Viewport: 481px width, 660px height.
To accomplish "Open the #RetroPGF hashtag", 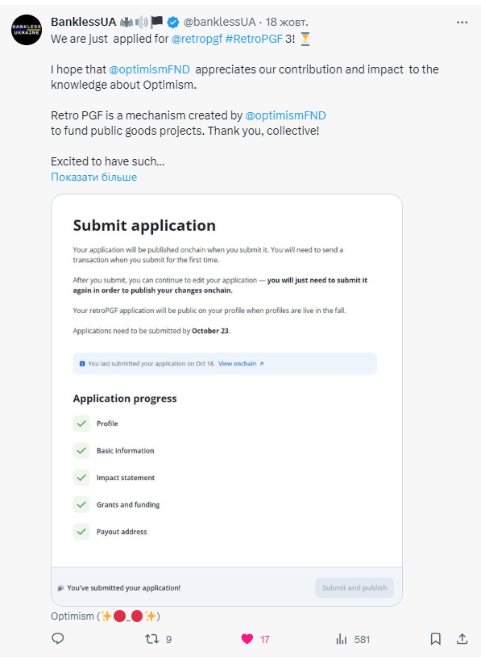I will (254, 39).
